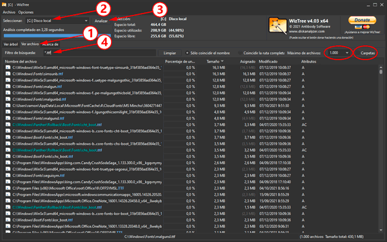Click the status text 1.000 archivos Tamaño total
This screenshot has width=387, height=242.
click(332, 237)
